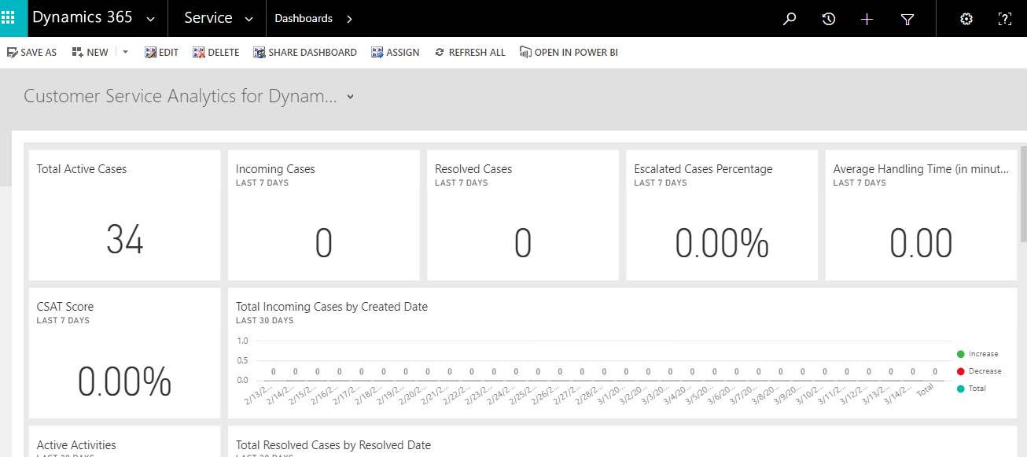Click the Save As icon
Viewport: 1027px width, 457px height.
coord(12,52)
